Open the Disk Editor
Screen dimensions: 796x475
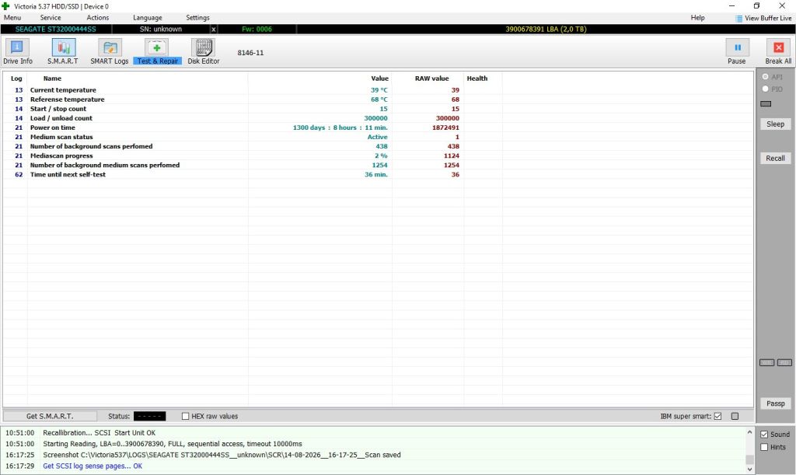pyautogui.click(x=204, y=52)
